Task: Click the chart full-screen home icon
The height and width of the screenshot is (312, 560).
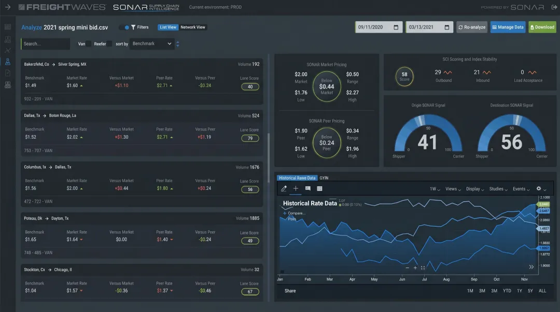Action: point(423,268)
